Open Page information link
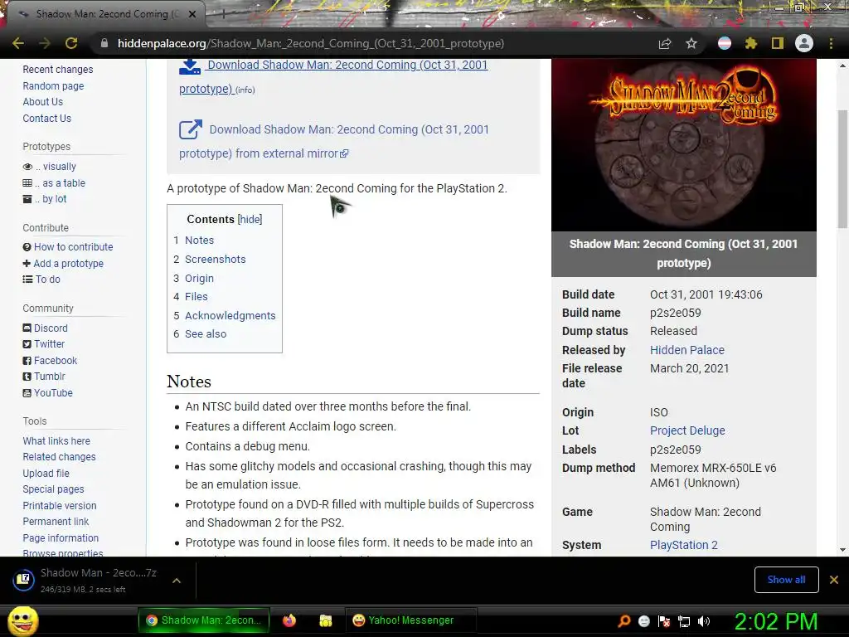This screenshot has height=637, width=849. click(x=61, y=537)
